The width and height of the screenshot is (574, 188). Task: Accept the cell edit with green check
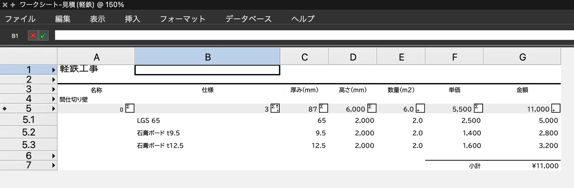click(43, 36)
